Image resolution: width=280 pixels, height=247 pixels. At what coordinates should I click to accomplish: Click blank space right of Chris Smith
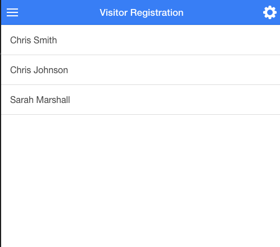coord(169,40)
